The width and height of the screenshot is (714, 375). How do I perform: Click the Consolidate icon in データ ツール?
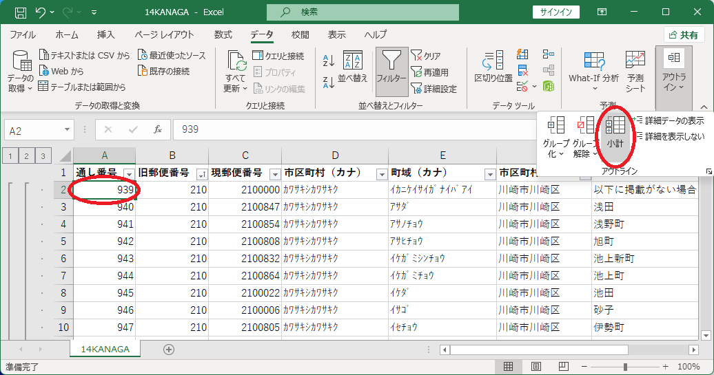(549, 54)
